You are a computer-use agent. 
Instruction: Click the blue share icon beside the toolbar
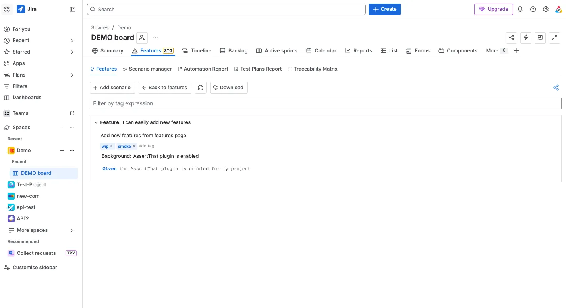pos(556,88)
